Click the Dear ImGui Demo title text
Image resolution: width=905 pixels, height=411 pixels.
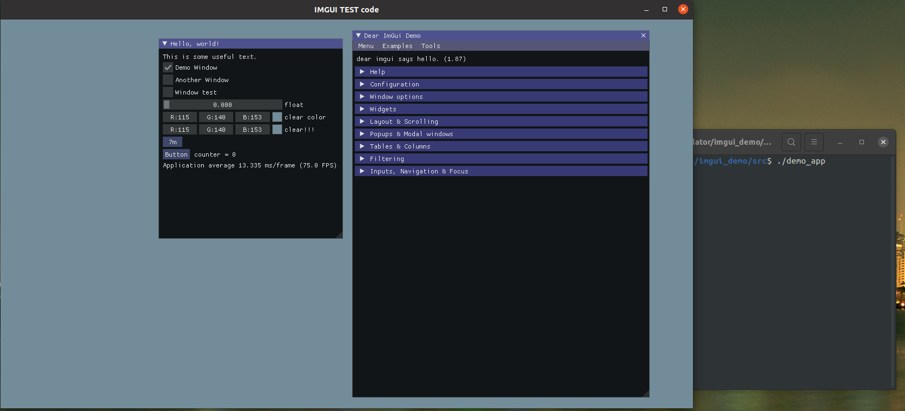392,36
